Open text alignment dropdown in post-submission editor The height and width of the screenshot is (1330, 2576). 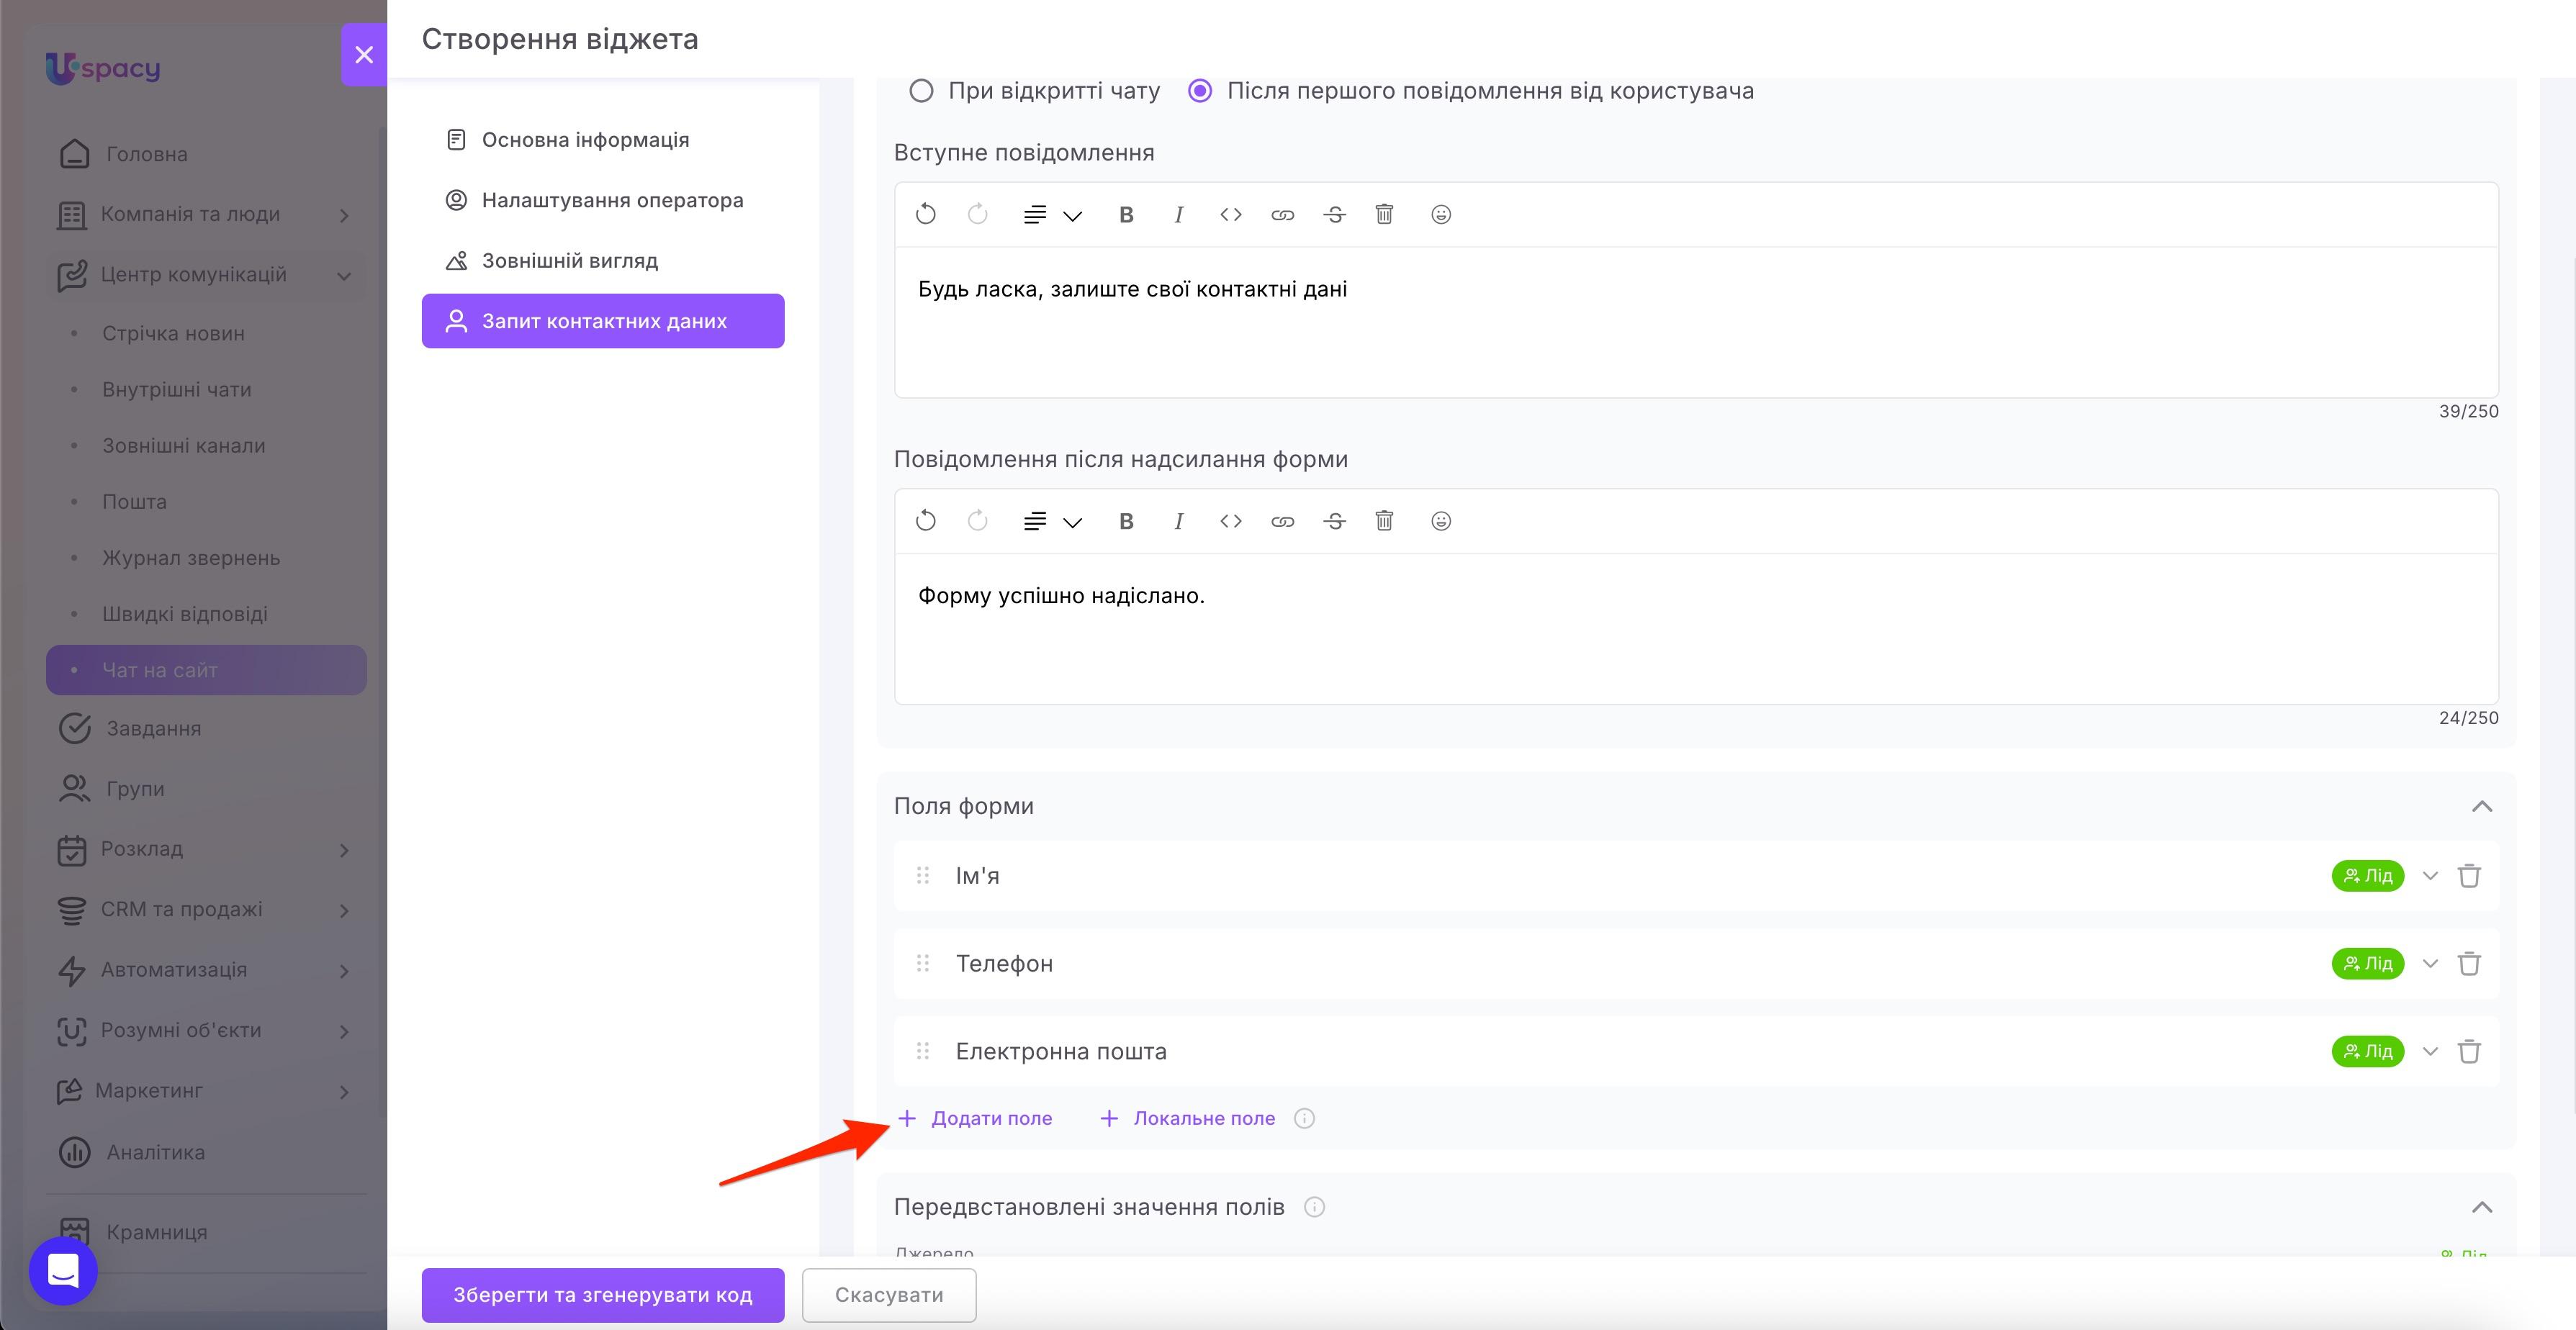(1052, 521)
